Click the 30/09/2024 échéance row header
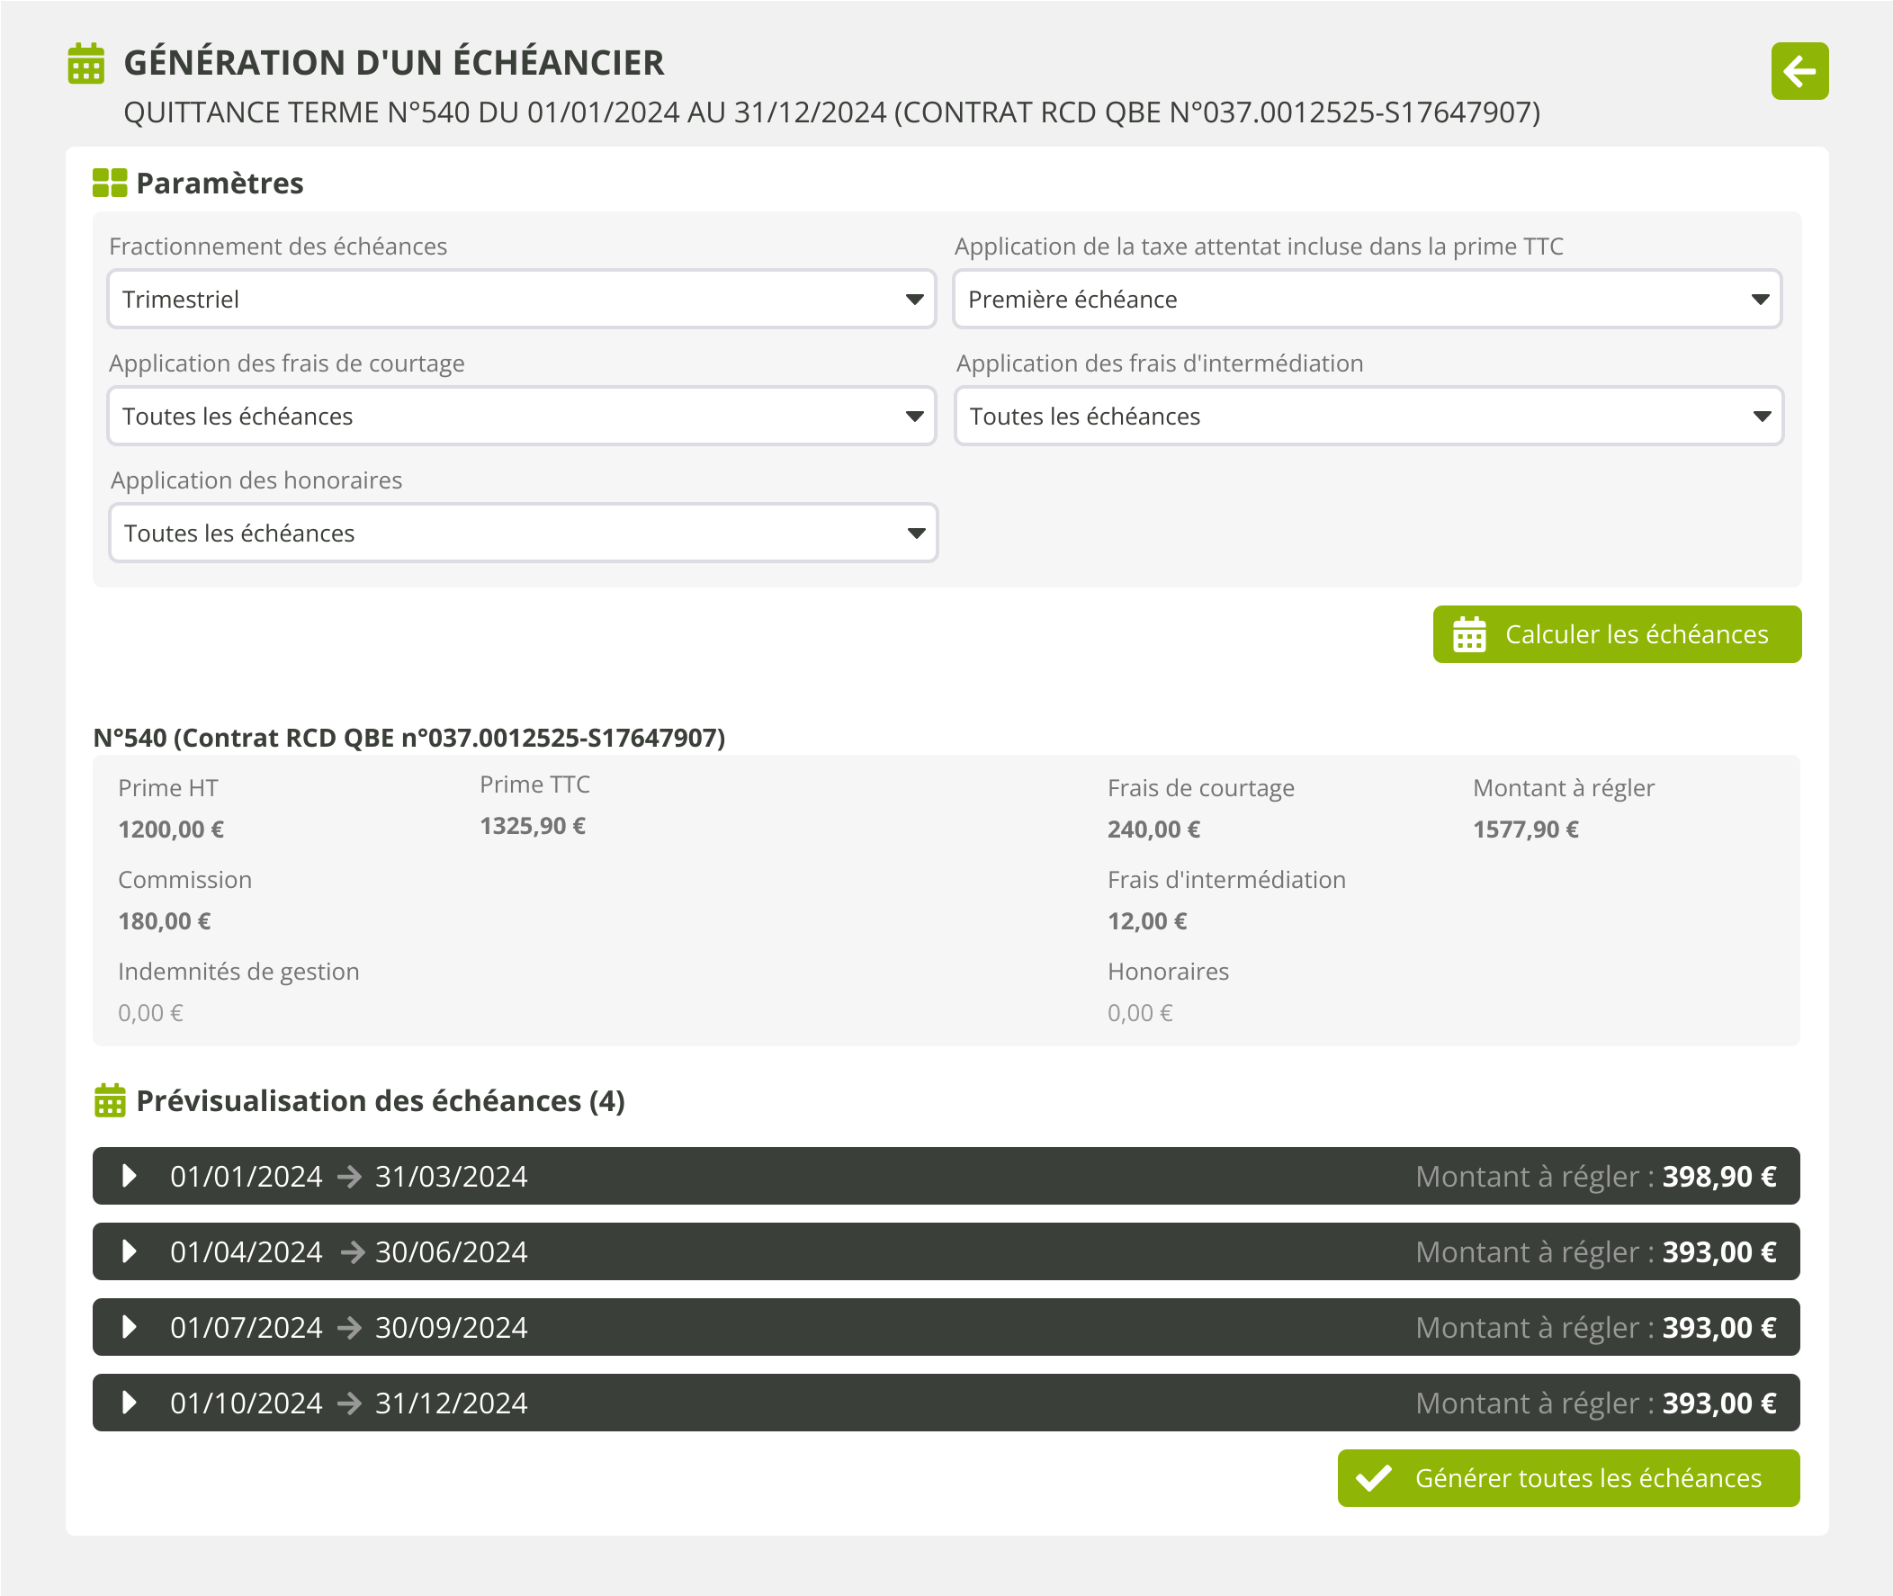 click(451, 1327)
